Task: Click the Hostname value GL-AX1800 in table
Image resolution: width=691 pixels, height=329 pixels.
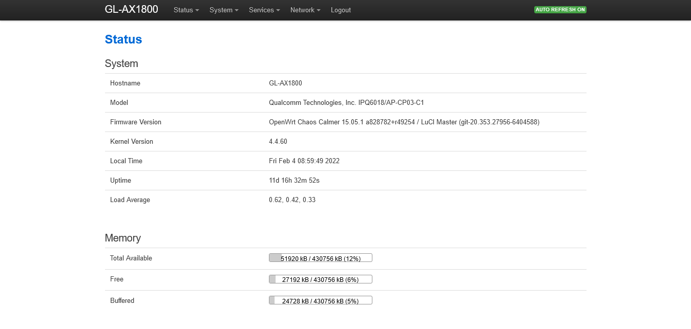Action: [285, 83]
